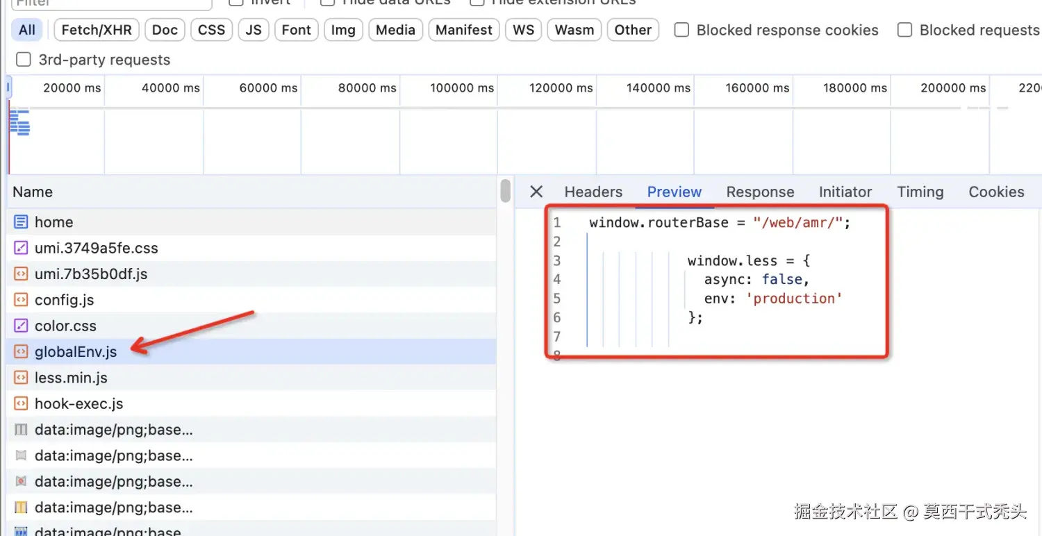
Task: Switch to the Initiator tab
Action: pyautogui.click(x=845, y=192)
